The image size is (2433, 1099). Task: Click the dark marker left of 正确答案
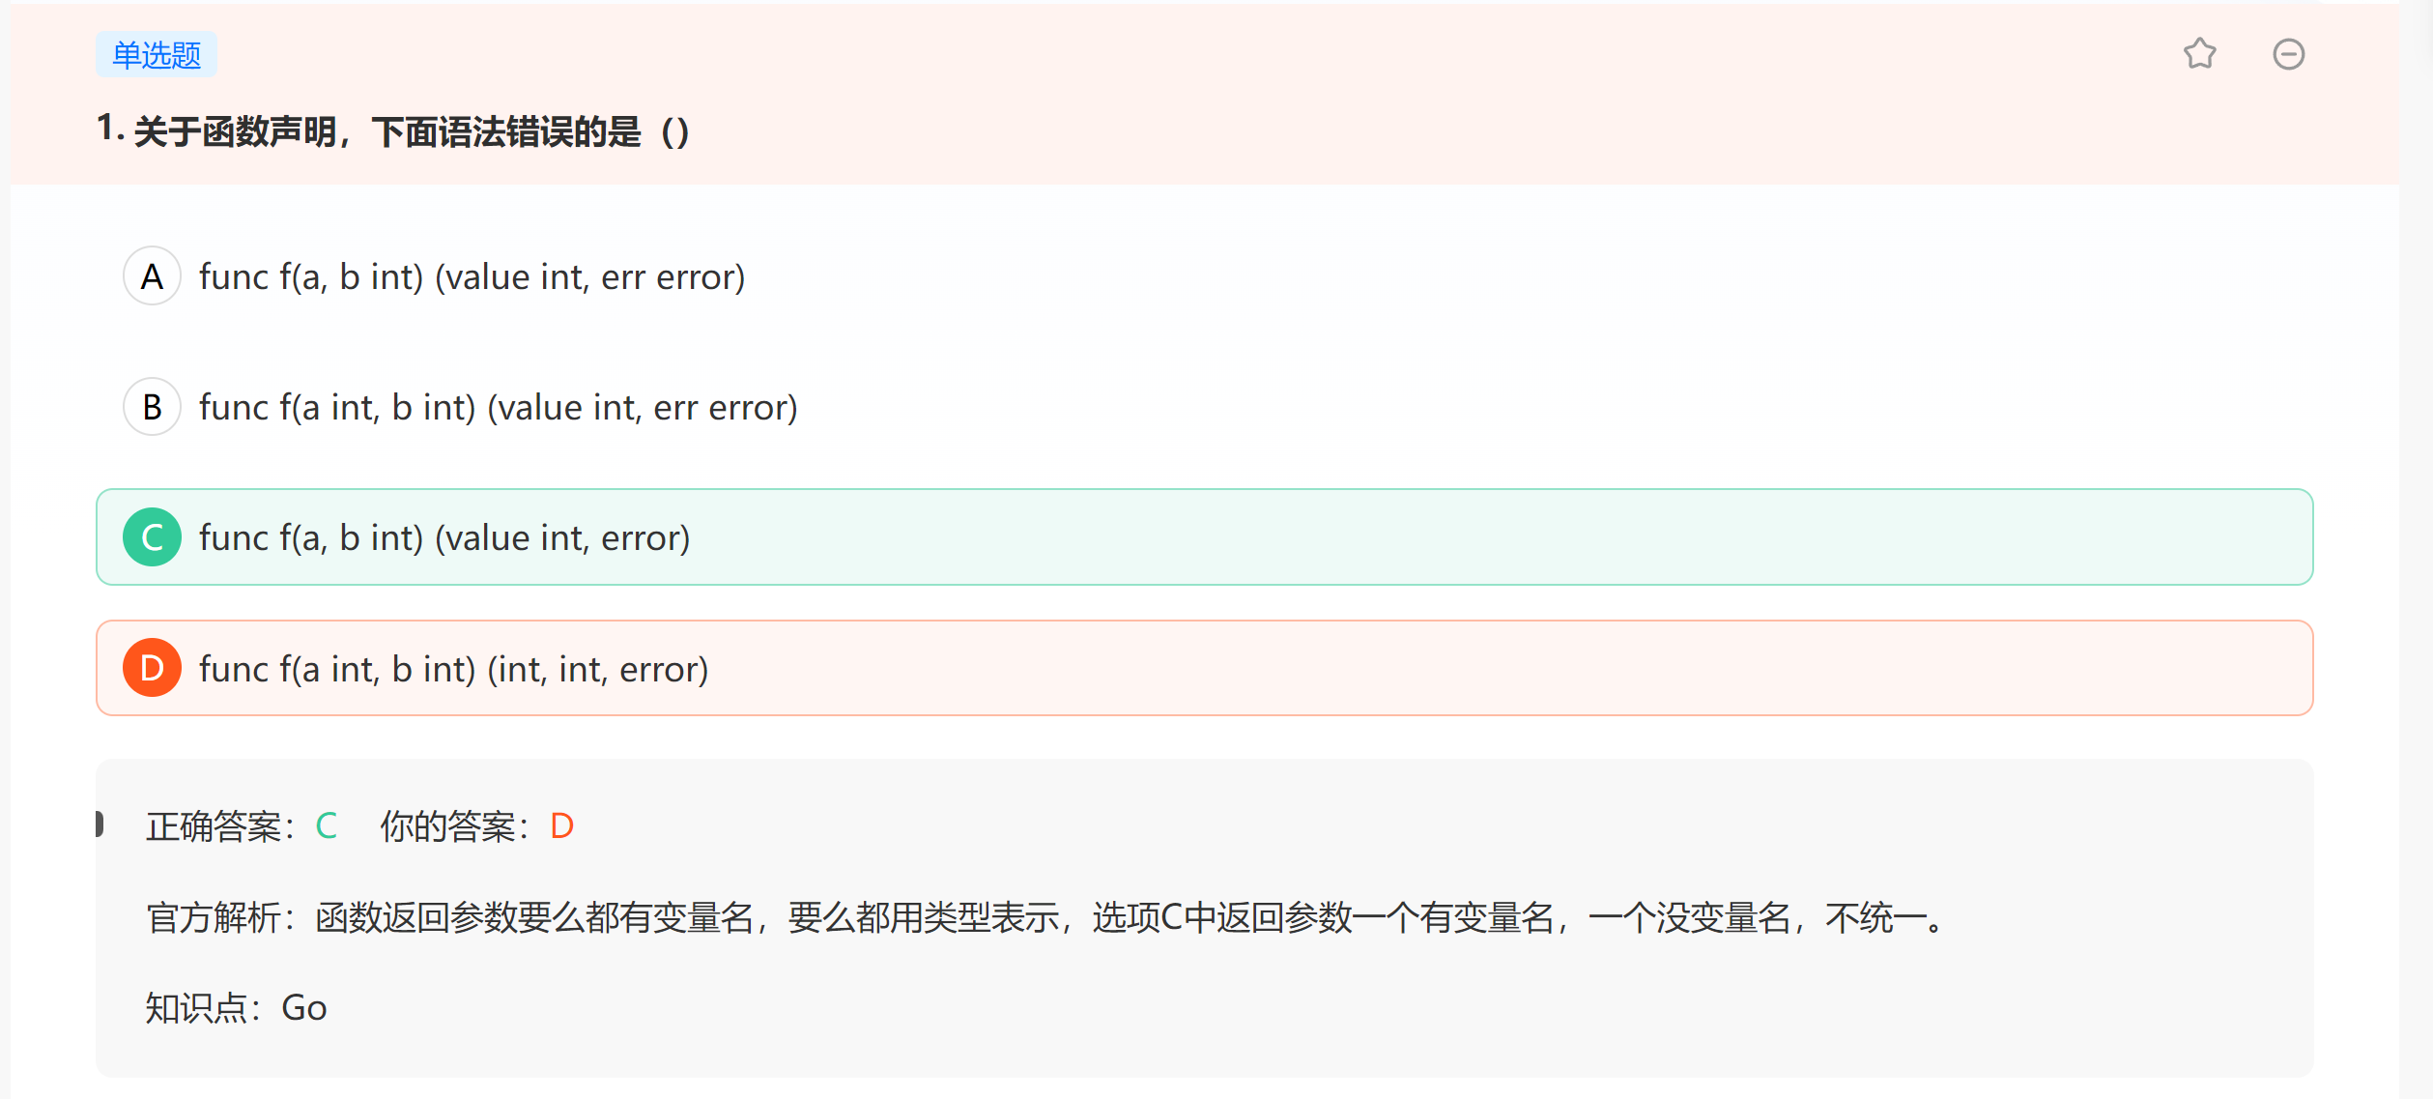pyautogui.click(x=100, y=824)
